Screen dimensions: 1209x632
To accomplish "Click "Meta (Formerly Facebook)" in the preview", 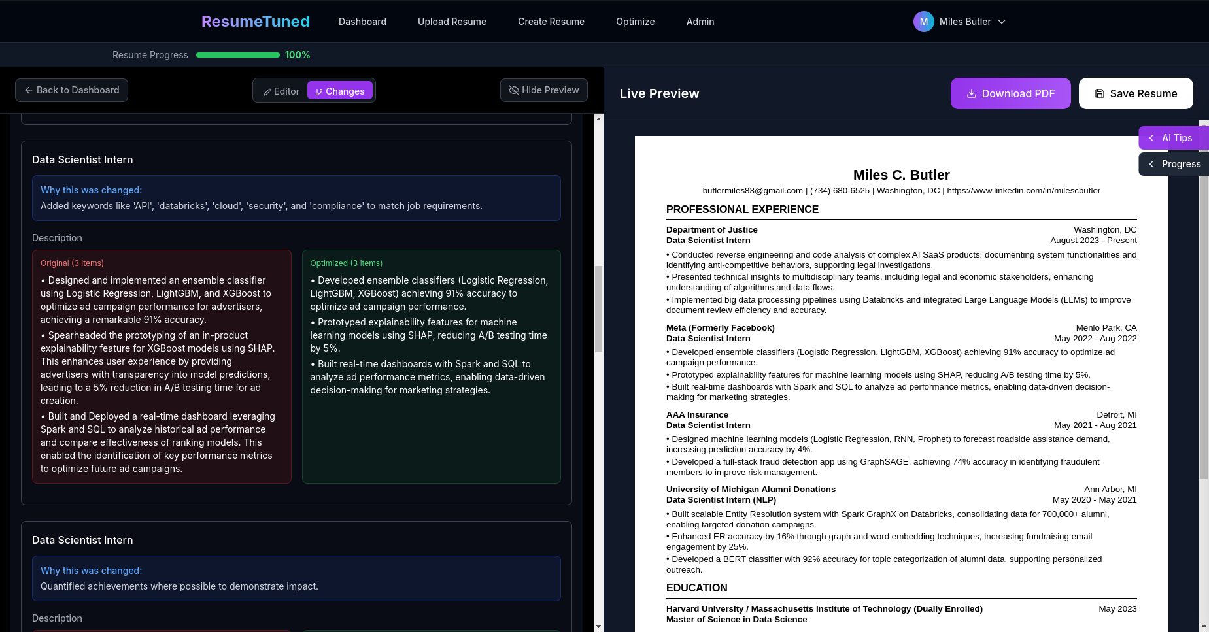I will tap(720, 328).
